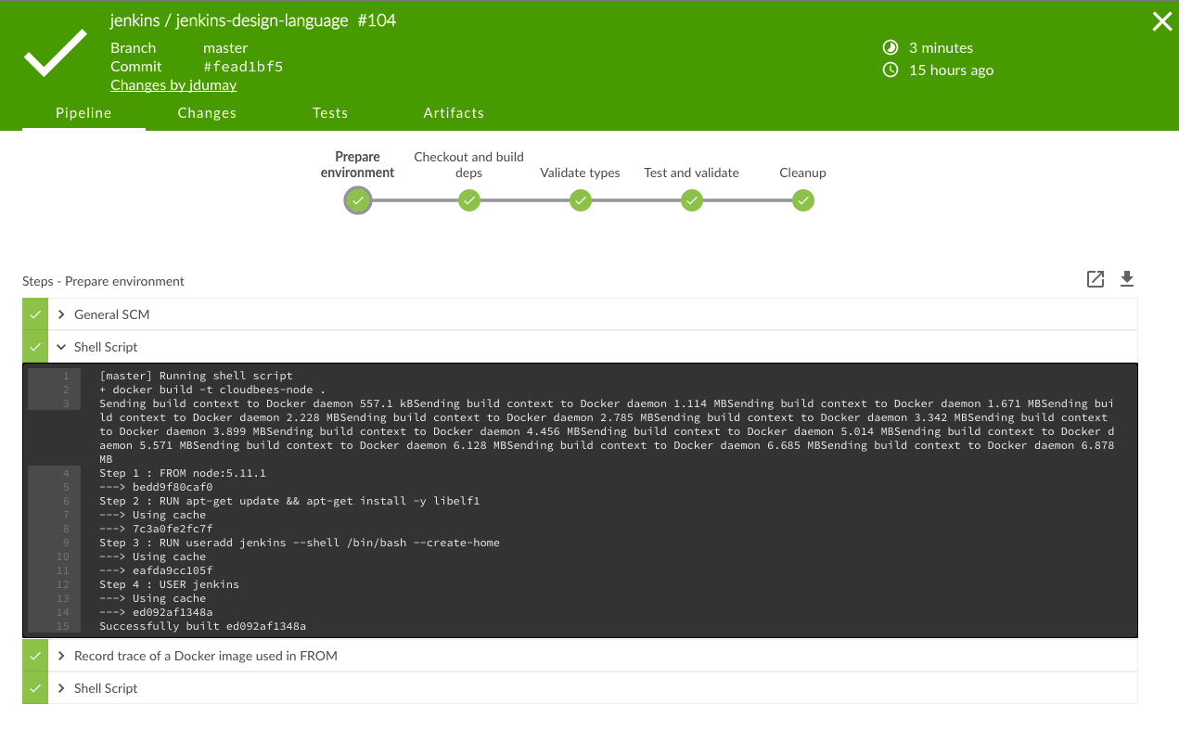Screen dimensions: 1179x729
Task: Expand the last Shell Script step
Action: click(106, 688)
